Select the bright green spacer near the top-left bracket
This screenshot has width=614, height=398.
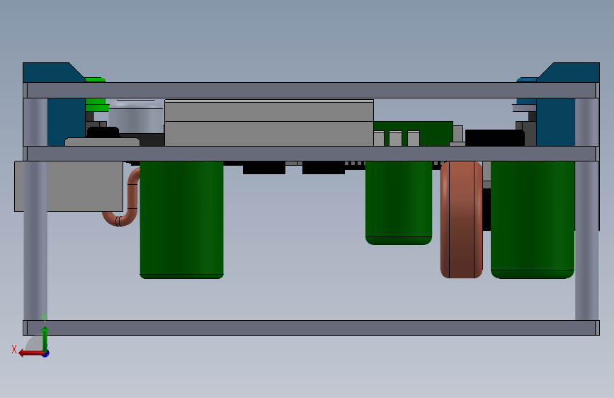click(x=95, y=105)
